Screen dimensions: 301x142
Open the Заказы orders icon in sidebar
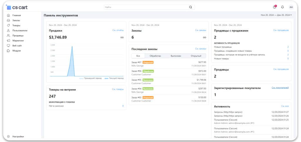(9, 20)
